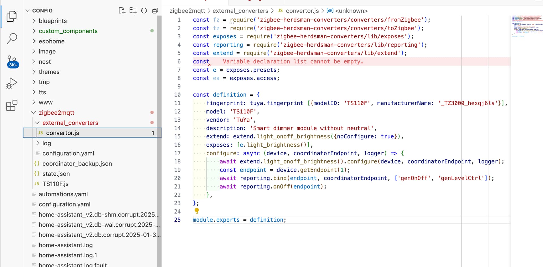Open the Extensions view icon

pos(12,106)
